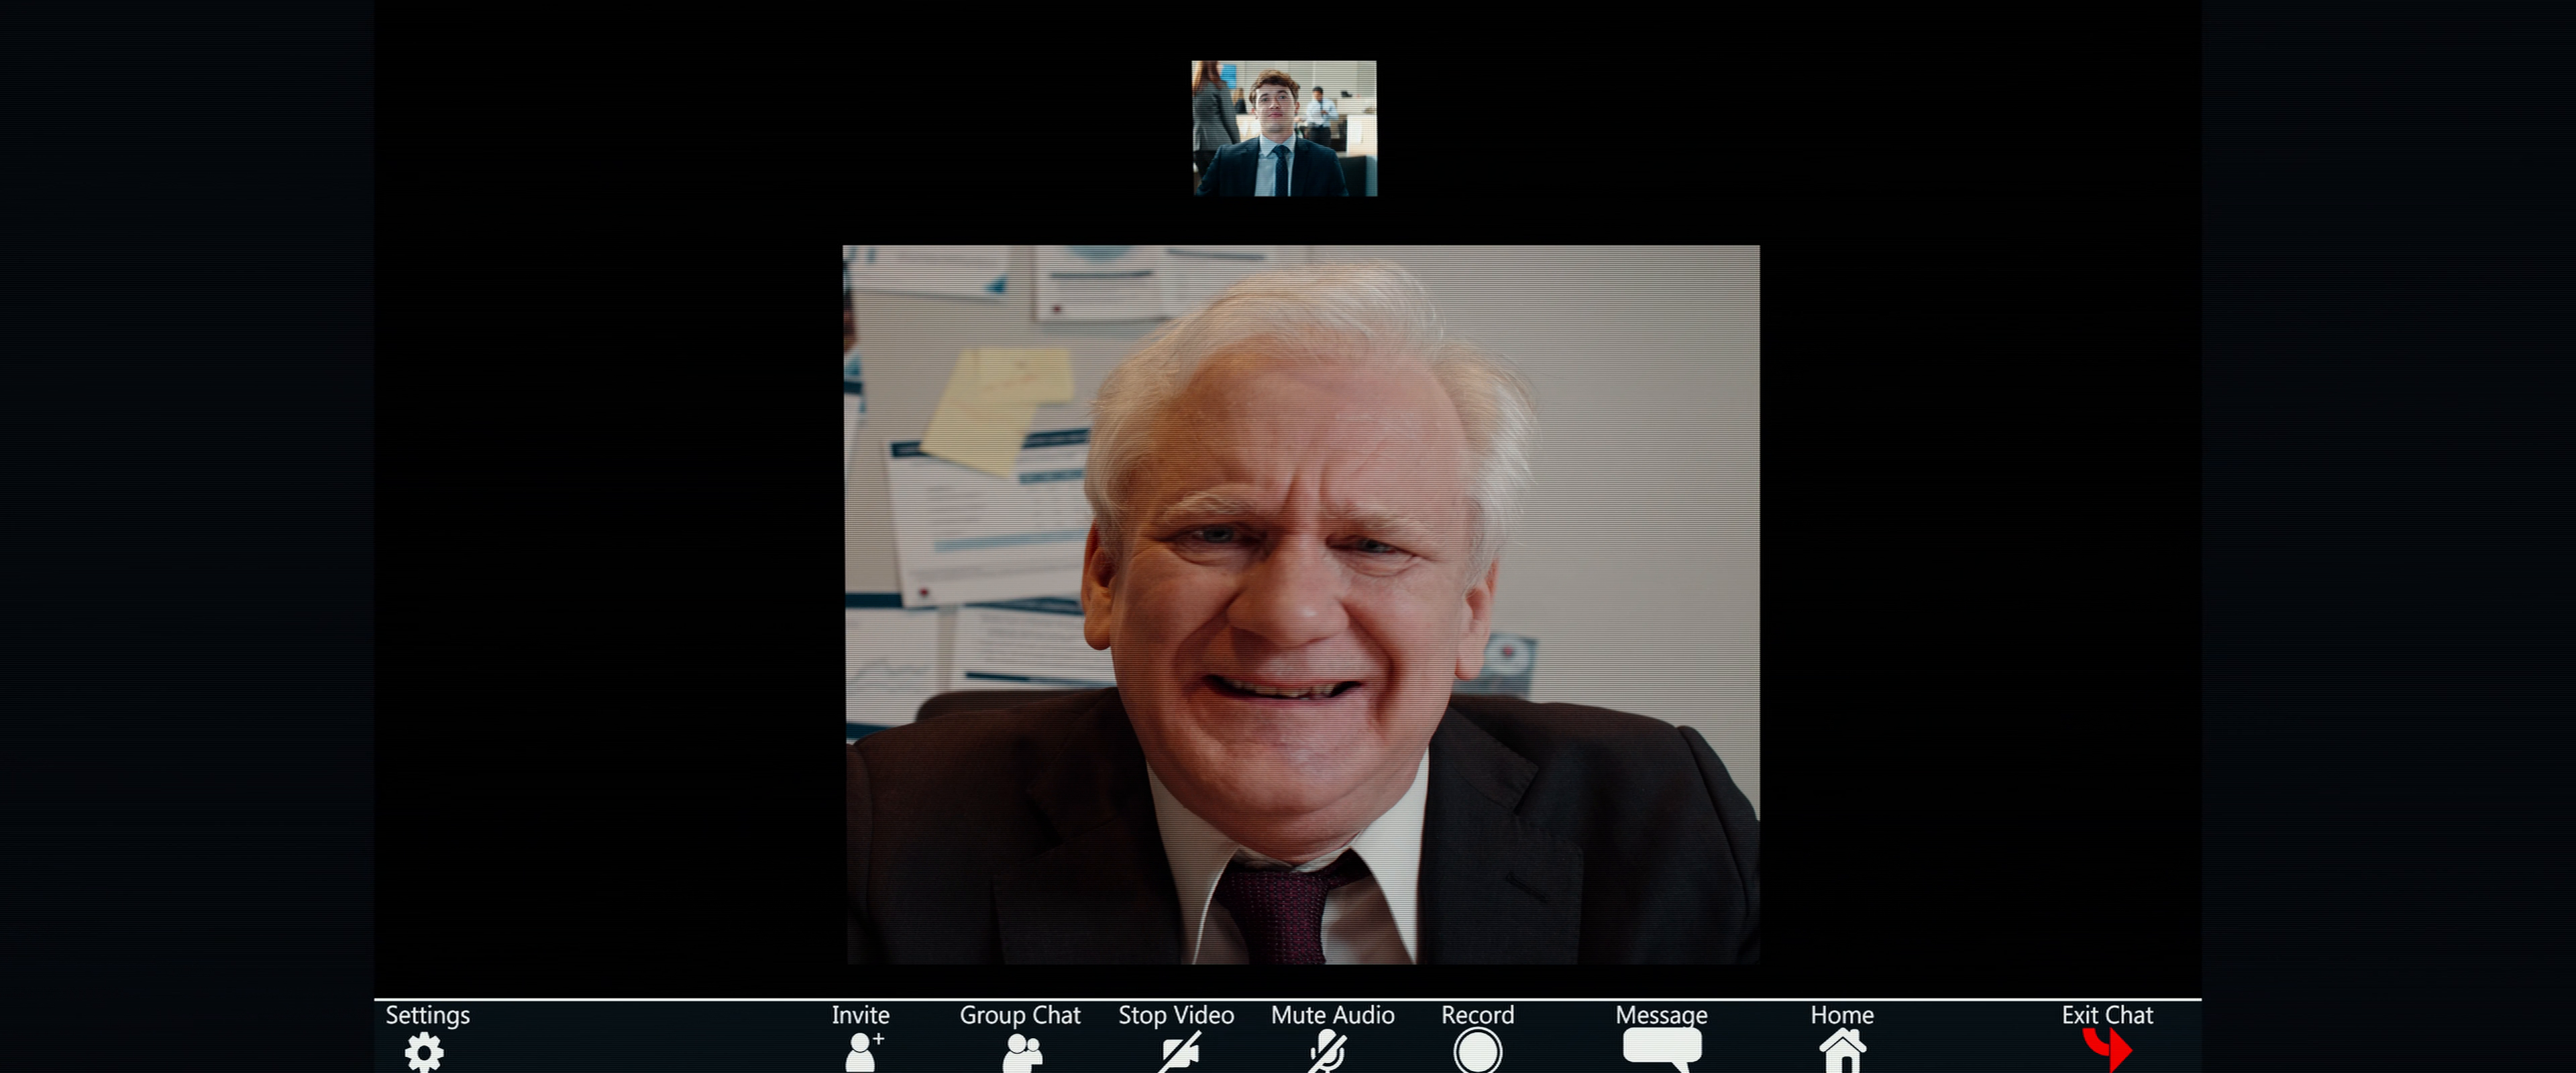
Task: Click the Mute Audio label
Action: click(x=1332, y=1015)
